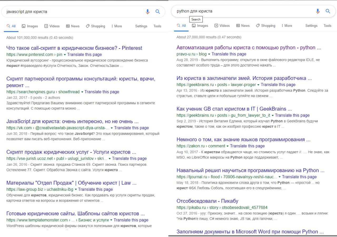Open Images tab in javascript results
This screenshot has width=337, height=237.
coord(30,26)
